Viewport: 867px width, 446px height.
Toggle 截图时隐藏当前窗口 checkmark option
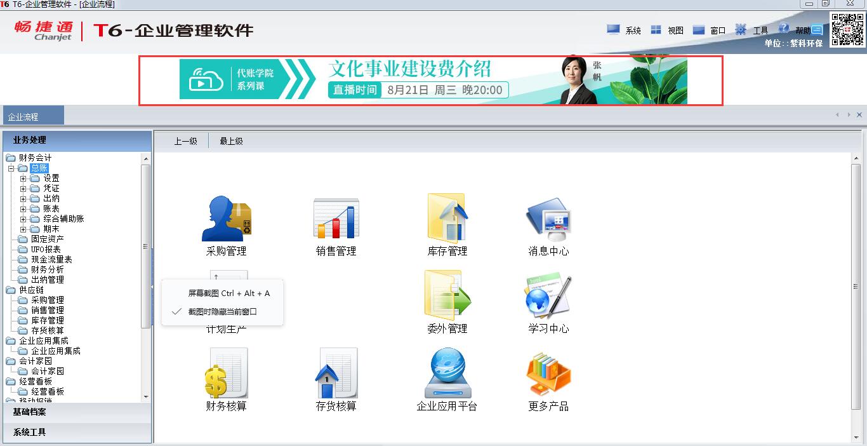tap(222, 311)
